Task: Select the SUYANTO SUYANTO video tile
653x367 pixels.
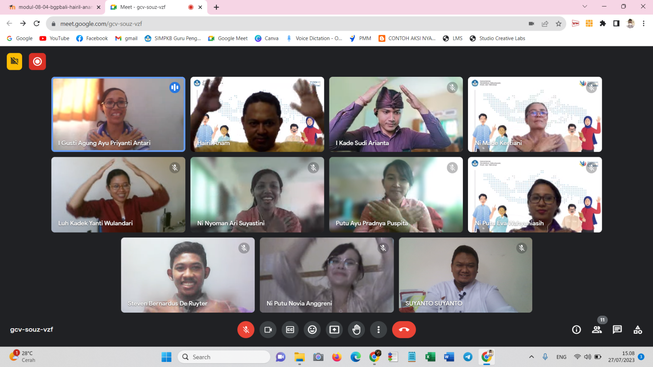Action: click(465, 275)
